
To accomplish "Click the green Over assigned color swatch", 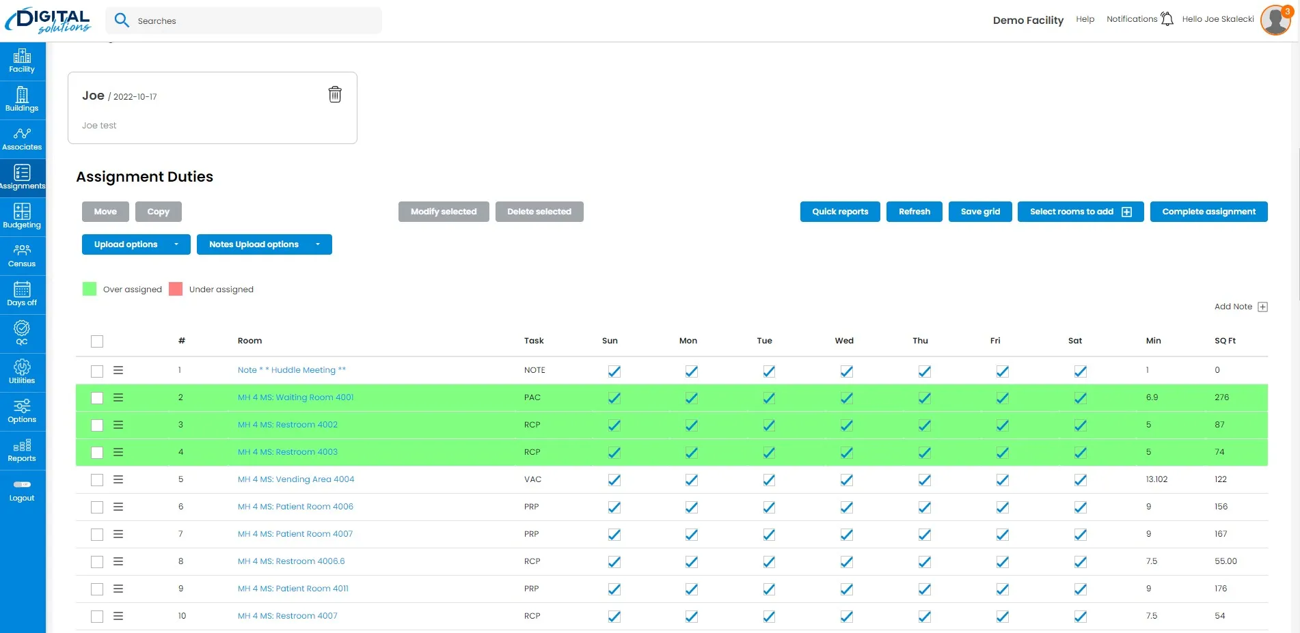I will pyautogui.click(x=90, y=289).
